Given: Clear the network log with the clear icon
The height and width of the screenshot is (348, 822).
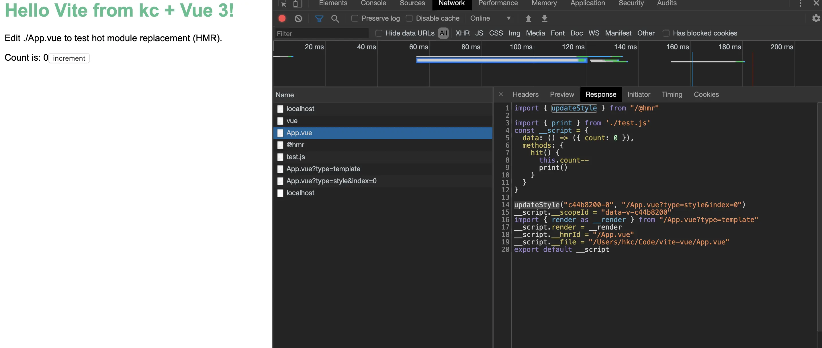Looking at the screenshot, I should (x=298, y=19).
